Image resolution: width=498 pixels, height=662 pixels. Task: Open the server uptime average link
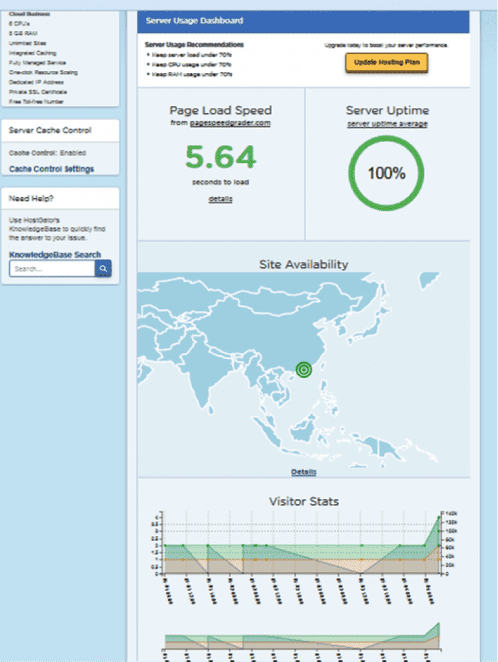click(387, 123)
